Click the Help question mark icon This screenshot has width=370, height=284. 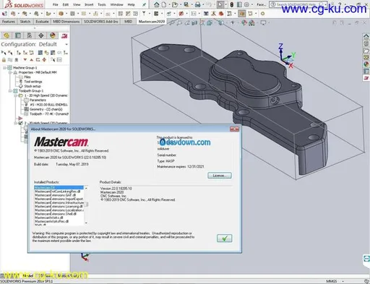pos(340,4)
